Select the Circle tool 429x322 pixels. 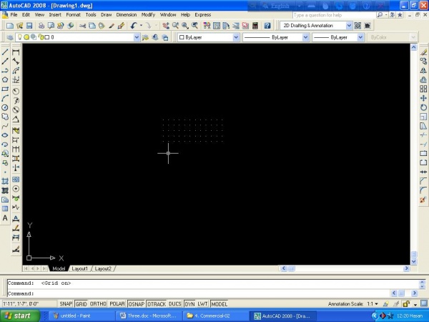pos(5,107)
